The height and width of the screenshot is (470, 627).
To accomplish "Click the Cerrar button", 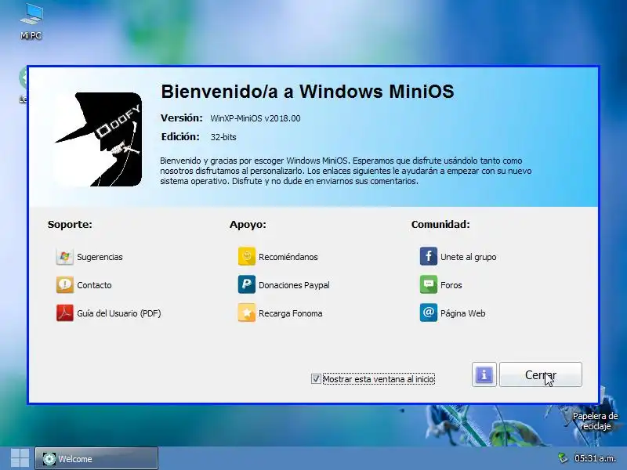I will [541, 374].
